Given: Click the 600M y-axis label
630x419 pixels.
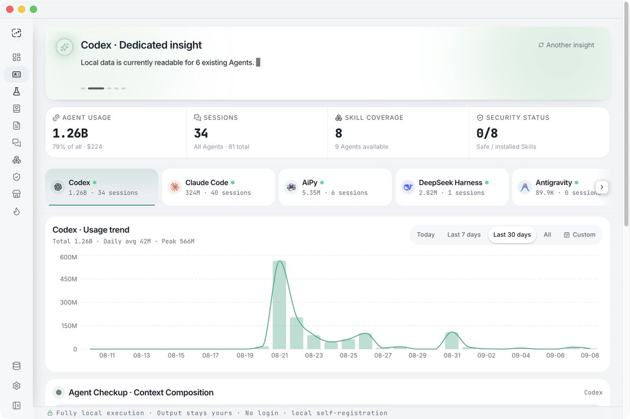Looking at the screenshot, I should pos(68,257).
